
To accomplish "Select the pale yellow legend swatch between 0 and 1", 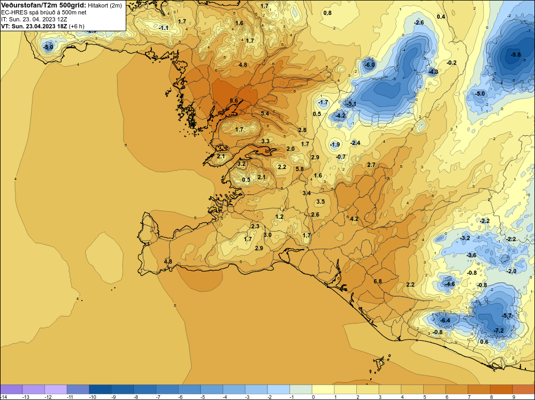I will [323, 389].
